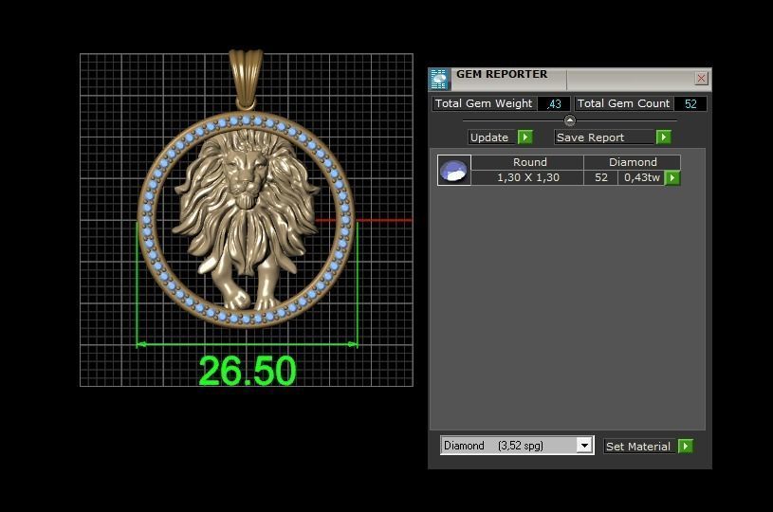Click the green Save Report arrow
The height and width of the screenshot is (512, 773).
pos(664,137)
